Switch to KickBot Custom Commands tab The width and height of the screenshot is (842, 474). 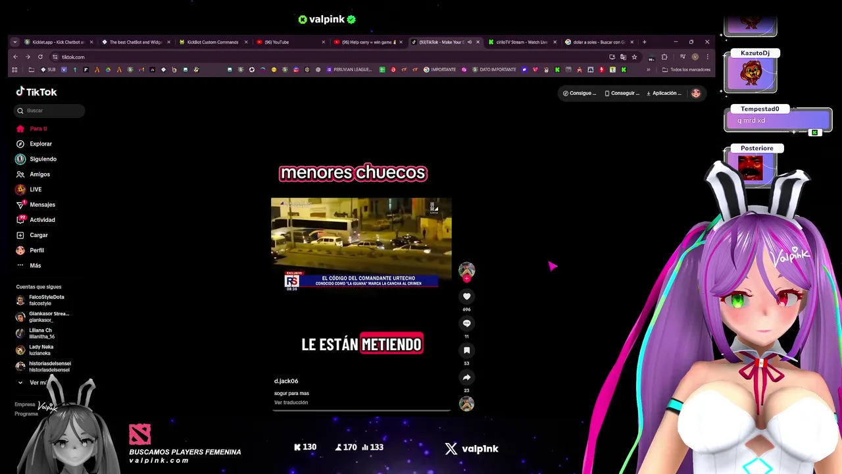212,42
